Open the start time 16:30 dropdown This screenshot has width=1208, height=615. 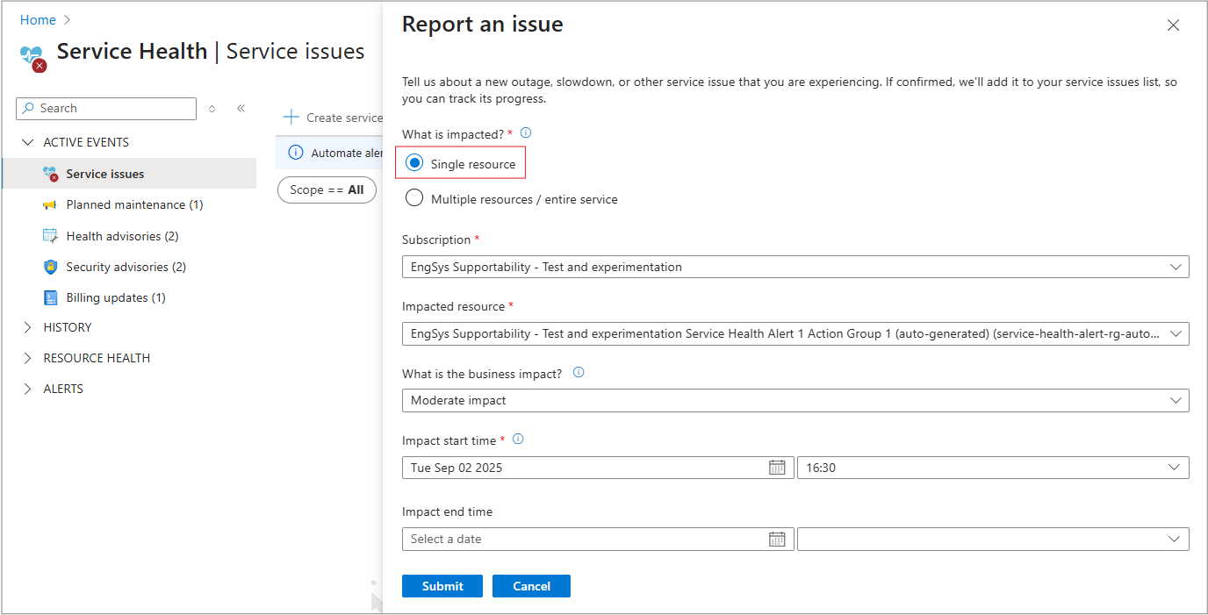(993, 468)
